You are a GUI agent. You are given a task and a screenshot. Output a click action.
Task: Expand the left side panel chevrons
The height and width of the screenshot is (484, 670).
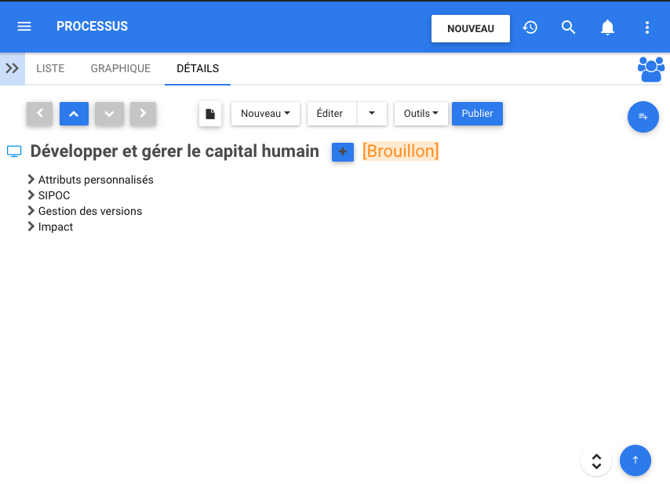pyautogui.click(x=12, y=68)
